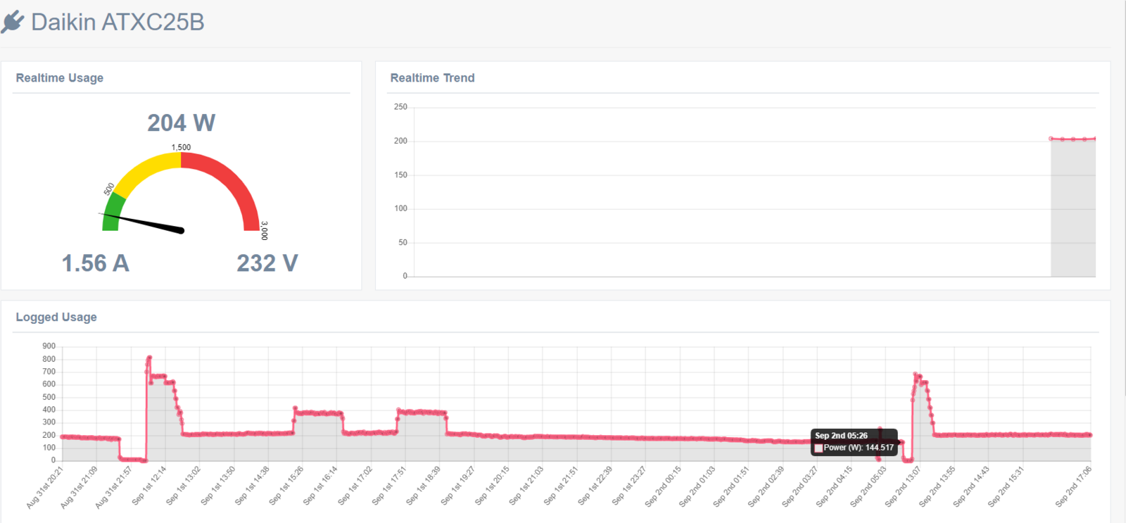This screenshot has width=1126, height=523.
Task: Click the 3,000 gauge scale label
Action: (265, 231)
